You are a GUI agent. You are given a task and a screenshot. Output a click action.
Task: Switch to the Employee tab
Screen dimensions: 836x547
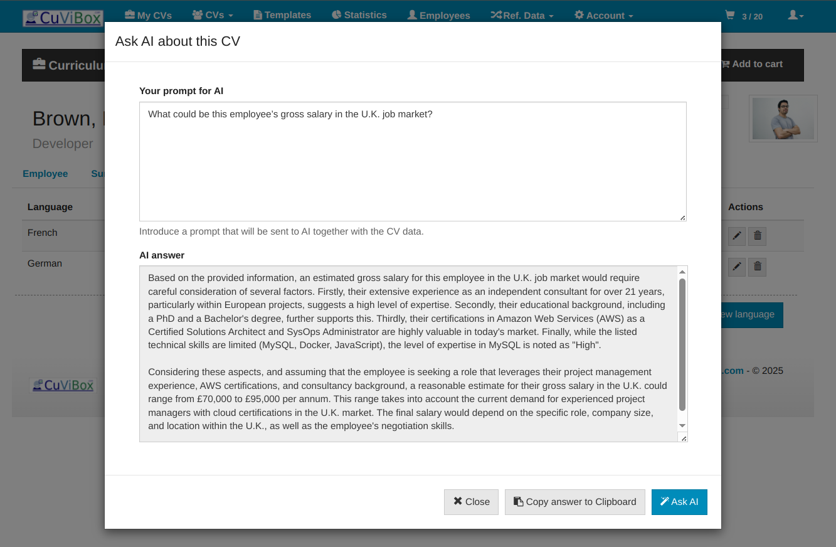45,174
